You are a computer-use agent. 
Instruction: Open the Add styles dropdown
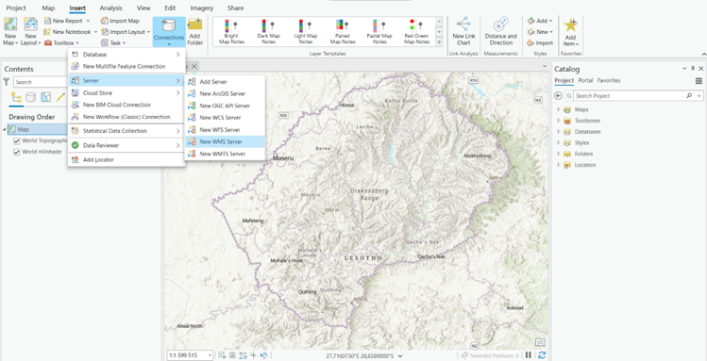pos(540,21)
